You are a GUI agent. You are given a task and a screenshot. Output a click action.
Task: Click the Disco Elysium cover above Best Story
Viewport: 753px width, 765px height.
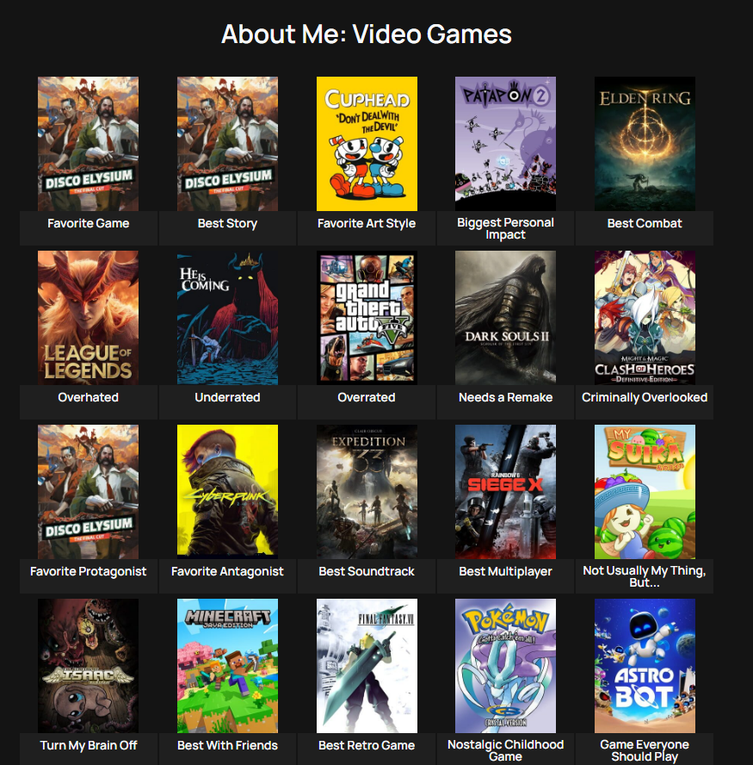point(227,143)
